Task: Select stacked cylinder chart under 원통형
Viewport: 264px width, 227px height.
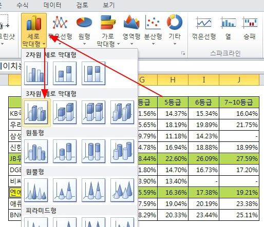Action: click(x=65, y=151)
